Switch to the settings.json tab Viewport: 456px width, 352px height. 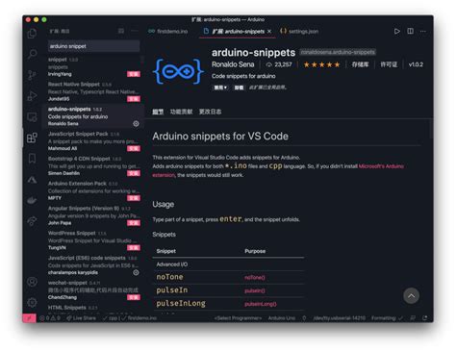pyautogui.click(x=299, y=31)
